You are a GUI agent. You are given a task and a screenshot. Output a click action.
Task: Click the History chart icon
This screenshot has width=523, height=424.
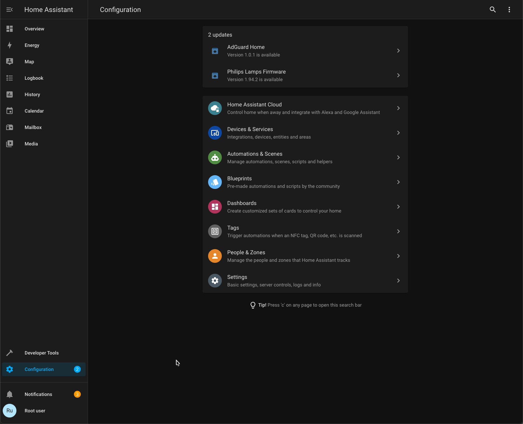(x=10, y=94)
